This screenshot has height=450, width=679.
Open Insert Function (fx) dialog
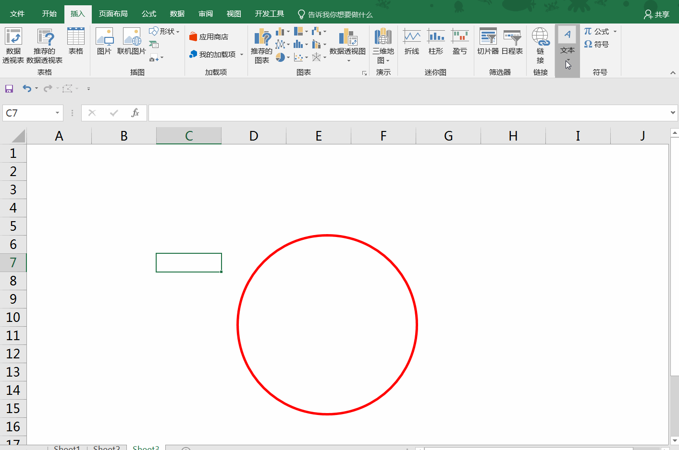(135, 113)
